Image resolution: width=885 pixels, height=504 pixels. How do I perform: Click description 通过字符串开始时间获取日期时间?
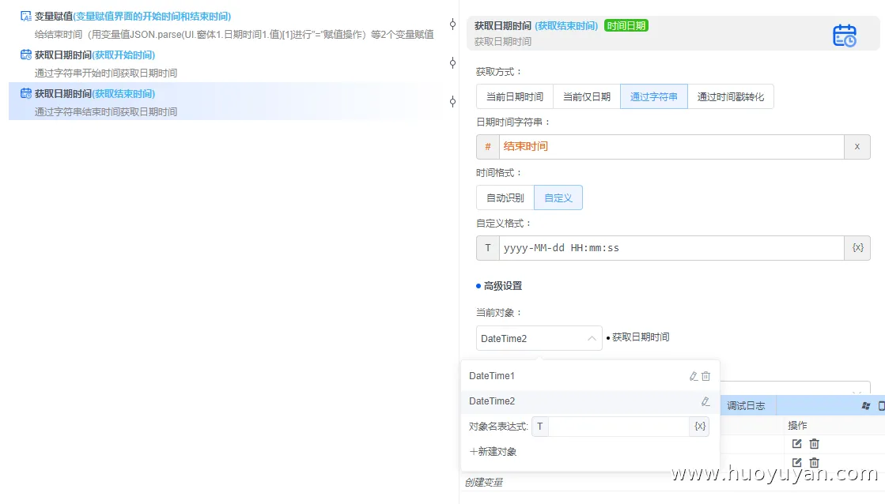[x=105, y=73]
